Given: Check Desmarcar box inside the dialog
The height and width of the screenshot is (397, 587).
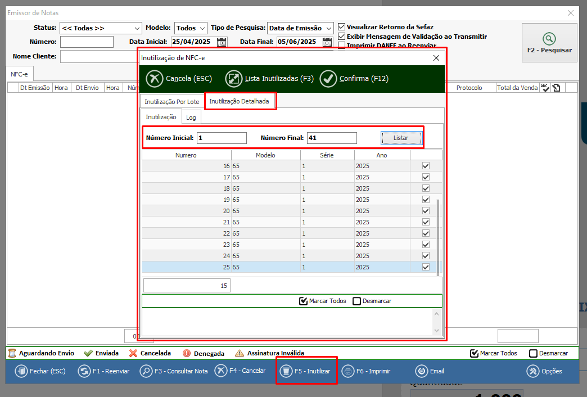Looking at the screenshot, I should tap(356, 301).
